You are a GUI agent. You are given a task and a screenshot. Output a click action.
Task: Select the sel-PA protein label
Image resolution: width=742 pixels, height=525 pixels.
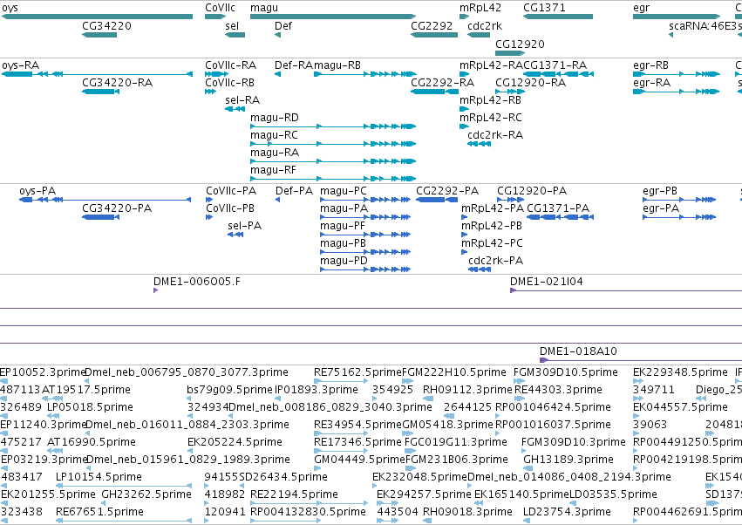(x=245, y=226)
